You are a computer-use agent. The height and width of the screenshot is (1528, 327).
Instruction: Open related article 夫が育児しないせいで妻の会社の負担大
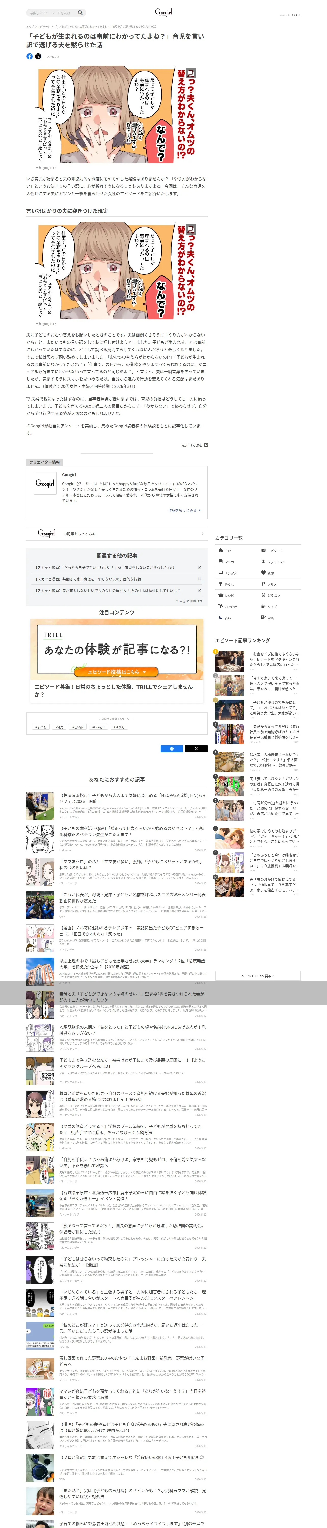point(117,590)
